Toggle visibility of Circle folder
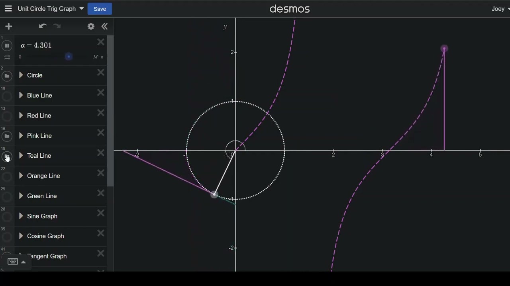This screenshot has width=510, height=286. coord(7,76)
